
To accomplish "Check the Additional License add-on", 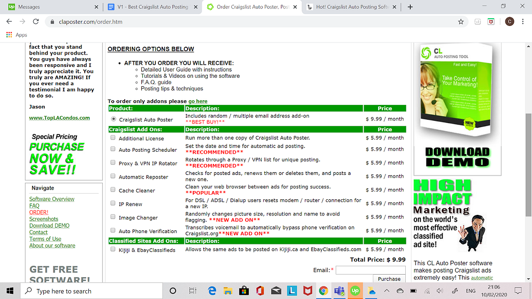I will coord(113,138).
